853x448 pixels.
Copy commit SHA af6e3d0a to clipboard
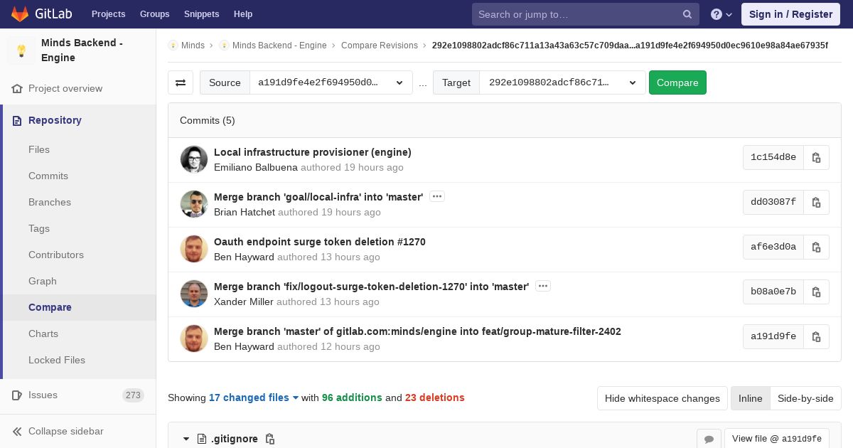(816, 247)
